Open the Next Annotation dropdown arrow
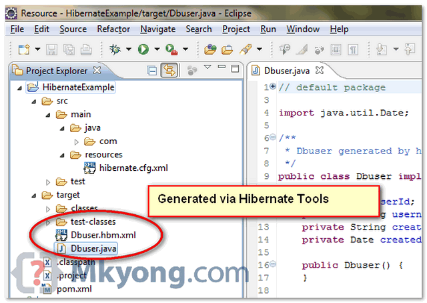The height and width of the screenshot is (303, 427). coord(396,49)
